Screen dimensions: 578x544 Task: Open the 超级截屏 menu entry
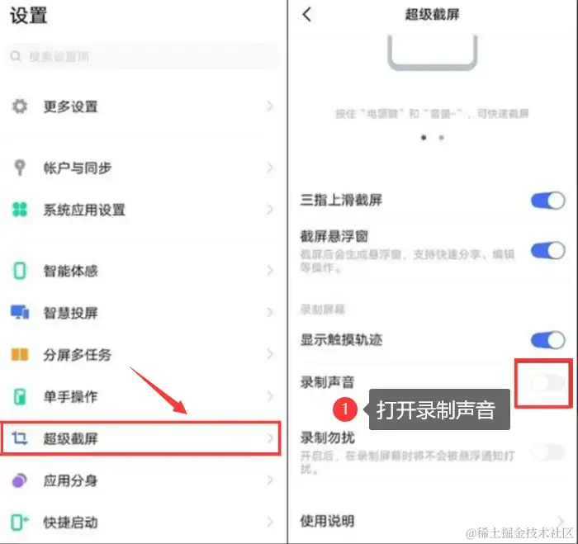coord(140,438)
